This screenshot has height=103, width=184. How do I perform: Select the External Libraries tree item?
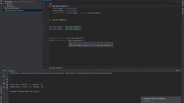pos(13,8)
